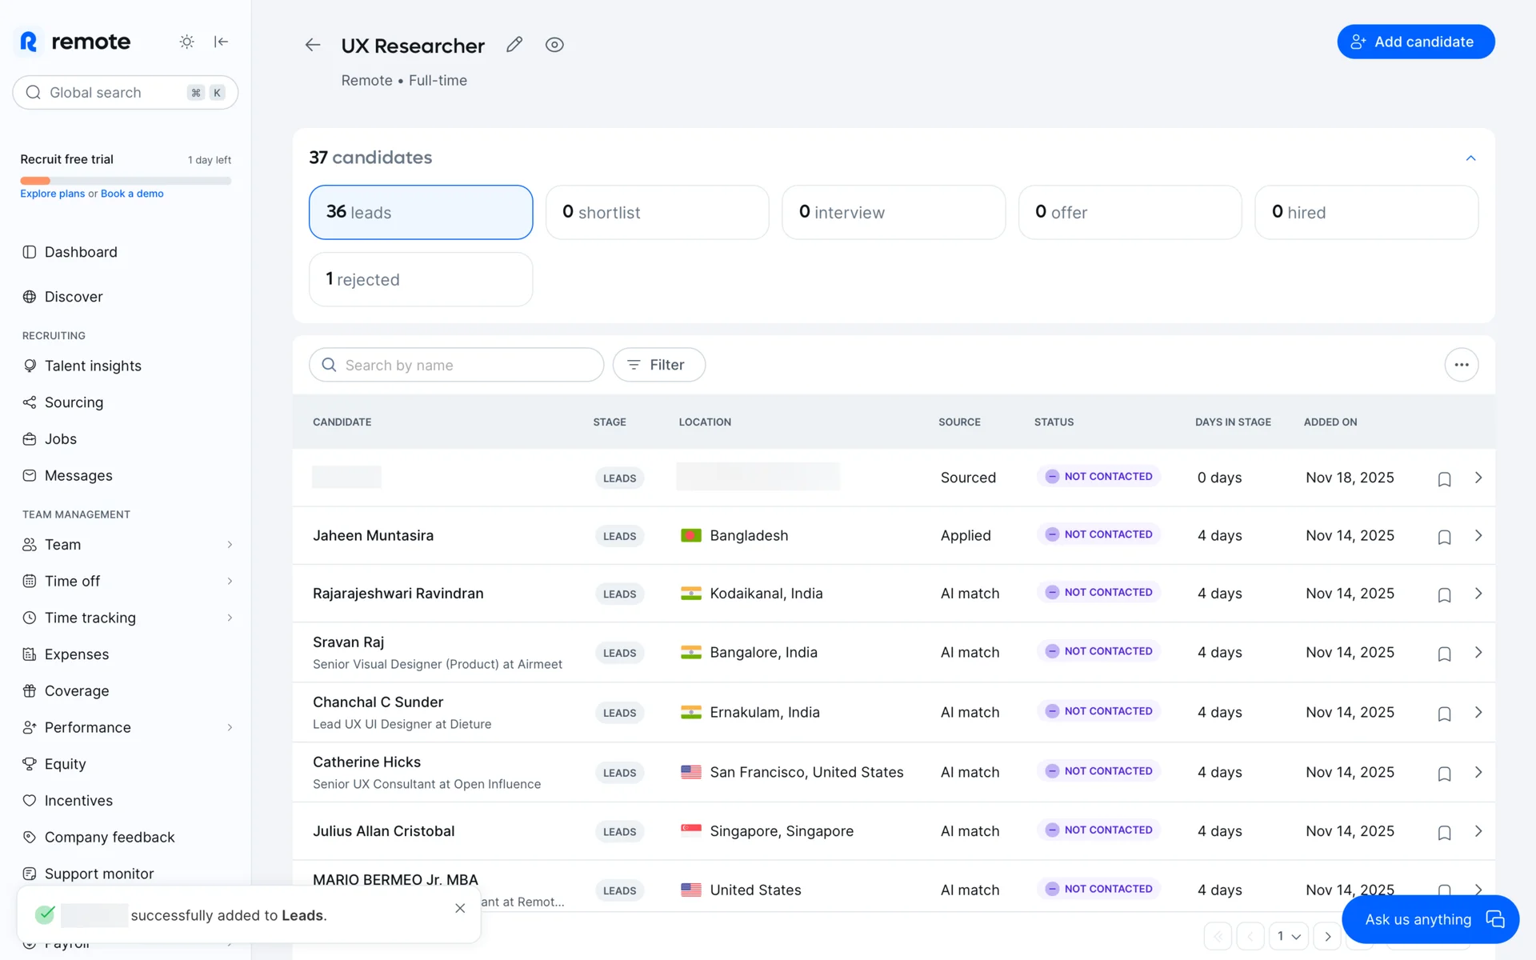1536x960 pixels.
Task: Select the 1 rejected stage tab
Action: point(421,280)
